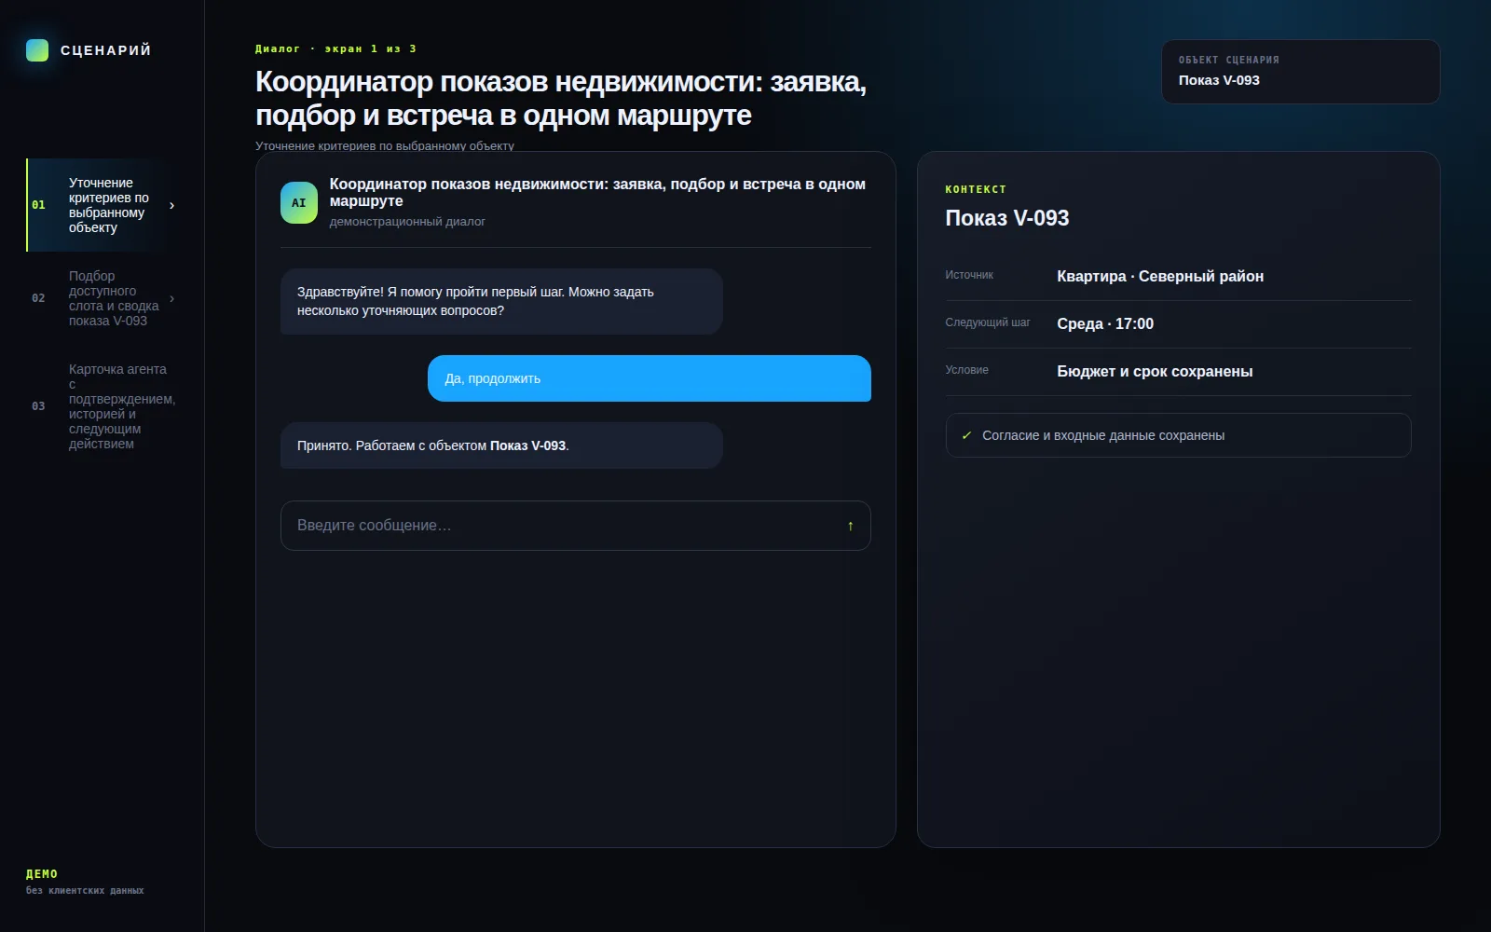Viewport: 1491px width, 932px height.
Task: Click the AI avatar in the chat header
Action: point(299,202)
